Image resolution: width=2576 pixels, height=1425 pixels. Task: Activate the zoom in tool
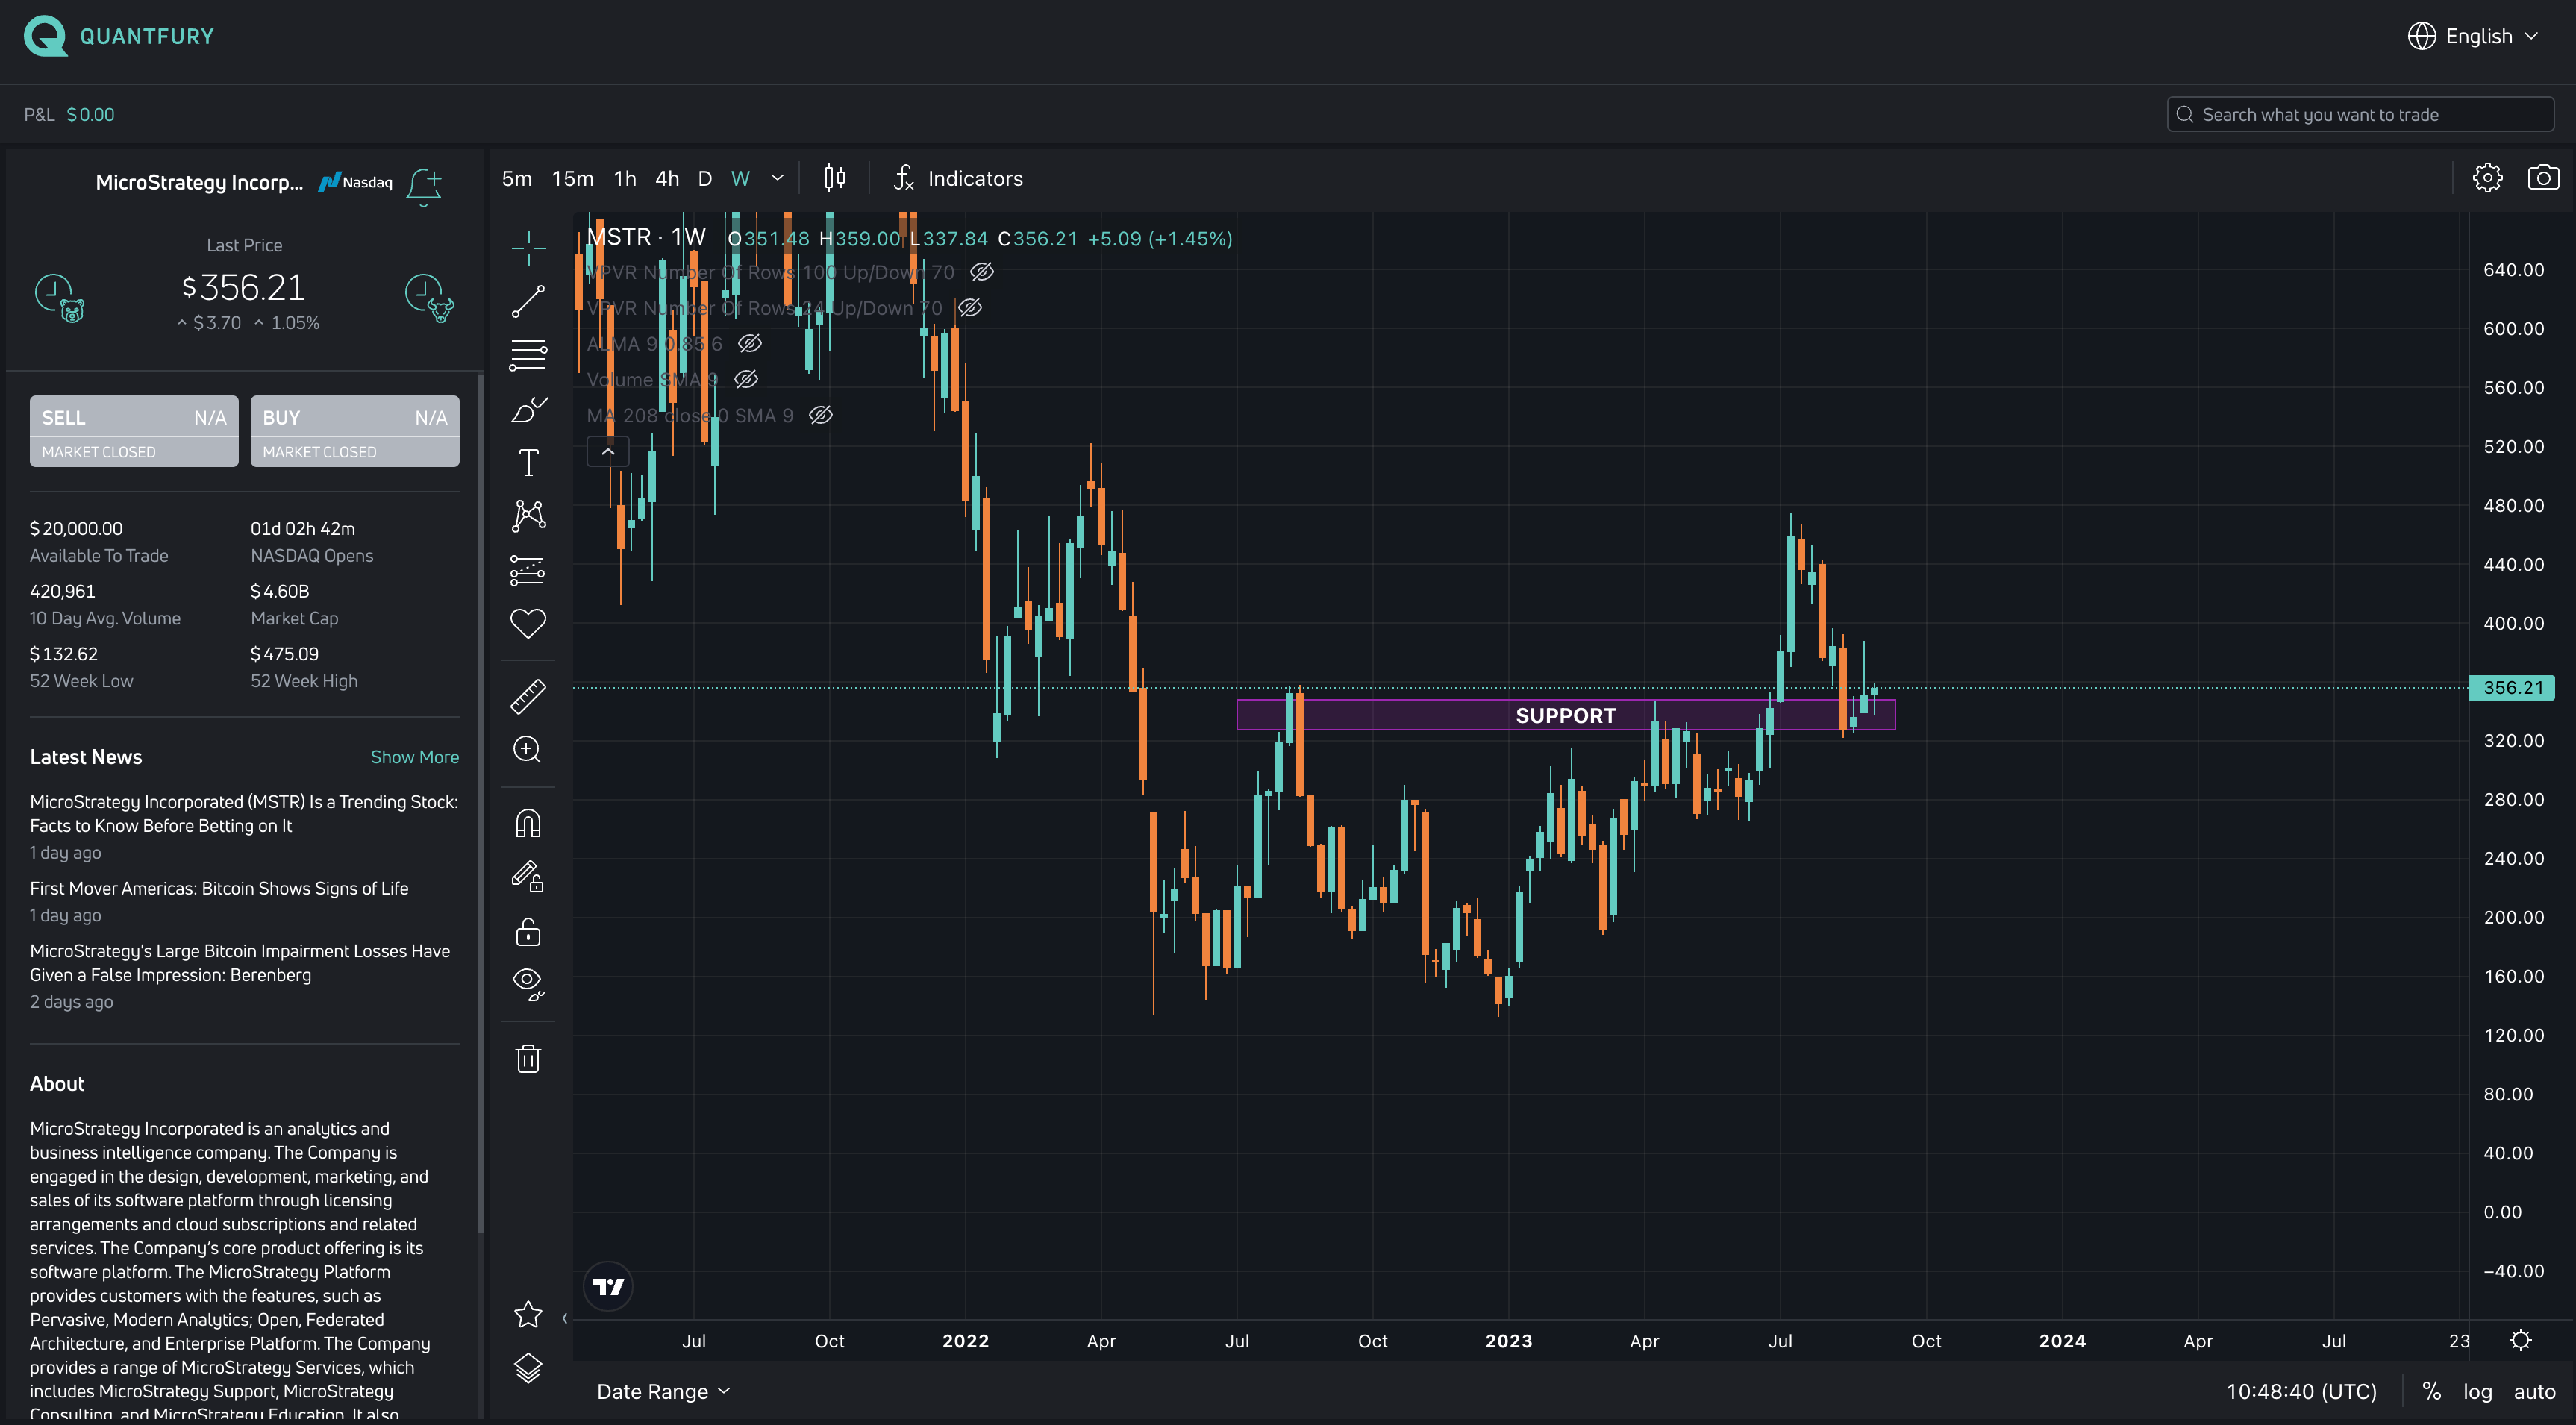click(x=528, y=750)
